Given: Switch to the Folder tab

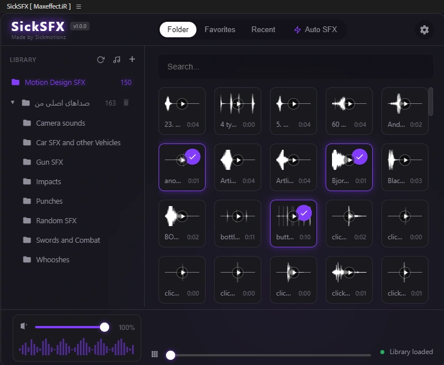Looking at the screenshot, I should 178,29.
